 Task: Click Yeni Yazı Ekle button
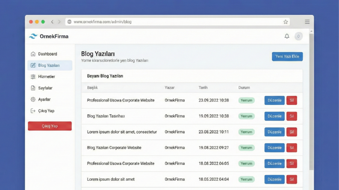click(287, 56)
